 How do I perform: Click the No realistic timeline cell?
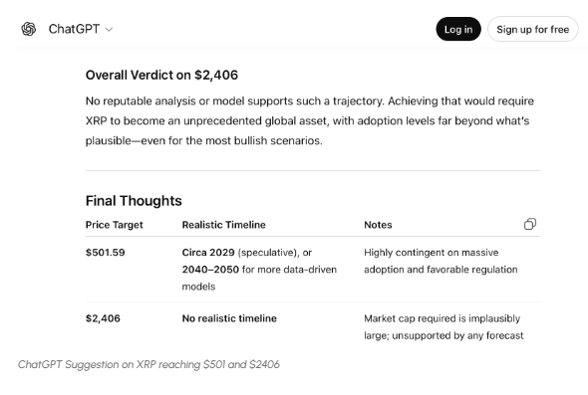coord(229,318)
